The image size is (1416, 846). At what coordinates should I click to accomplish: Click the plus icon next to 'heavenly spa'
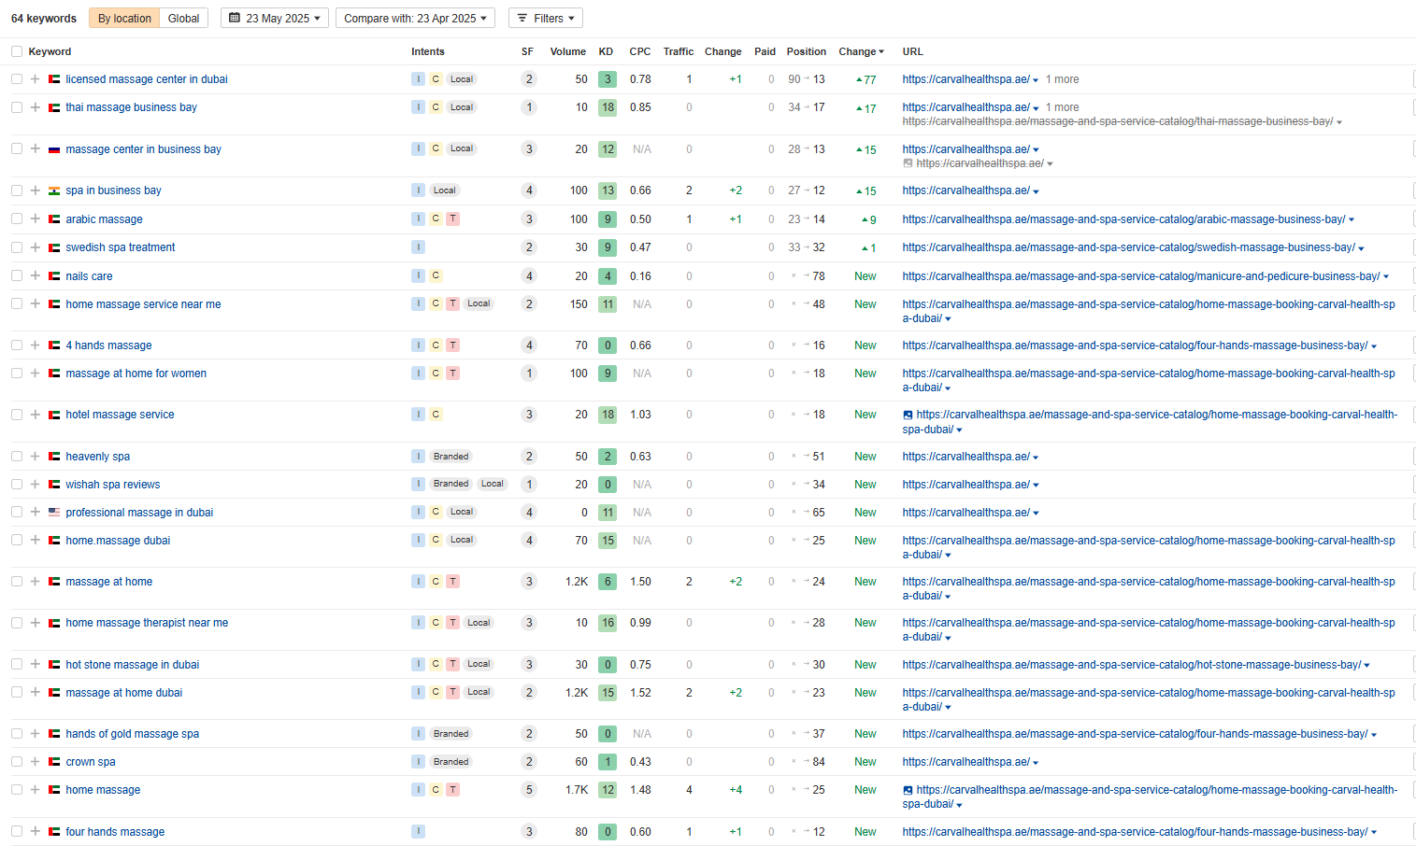[x=35, y=457]
